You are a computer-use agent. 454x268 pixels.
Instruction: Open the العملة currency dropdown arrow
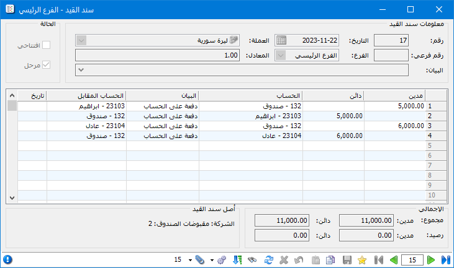81,40
